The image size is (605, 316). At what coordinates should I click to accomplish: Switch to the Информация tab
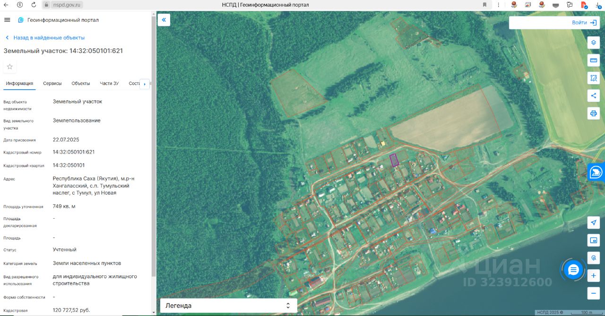19,84
